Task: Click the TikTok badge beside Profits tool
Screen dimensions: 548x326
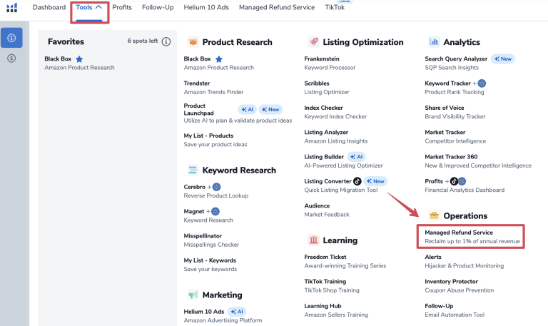Action: click(x=454, y=181)
